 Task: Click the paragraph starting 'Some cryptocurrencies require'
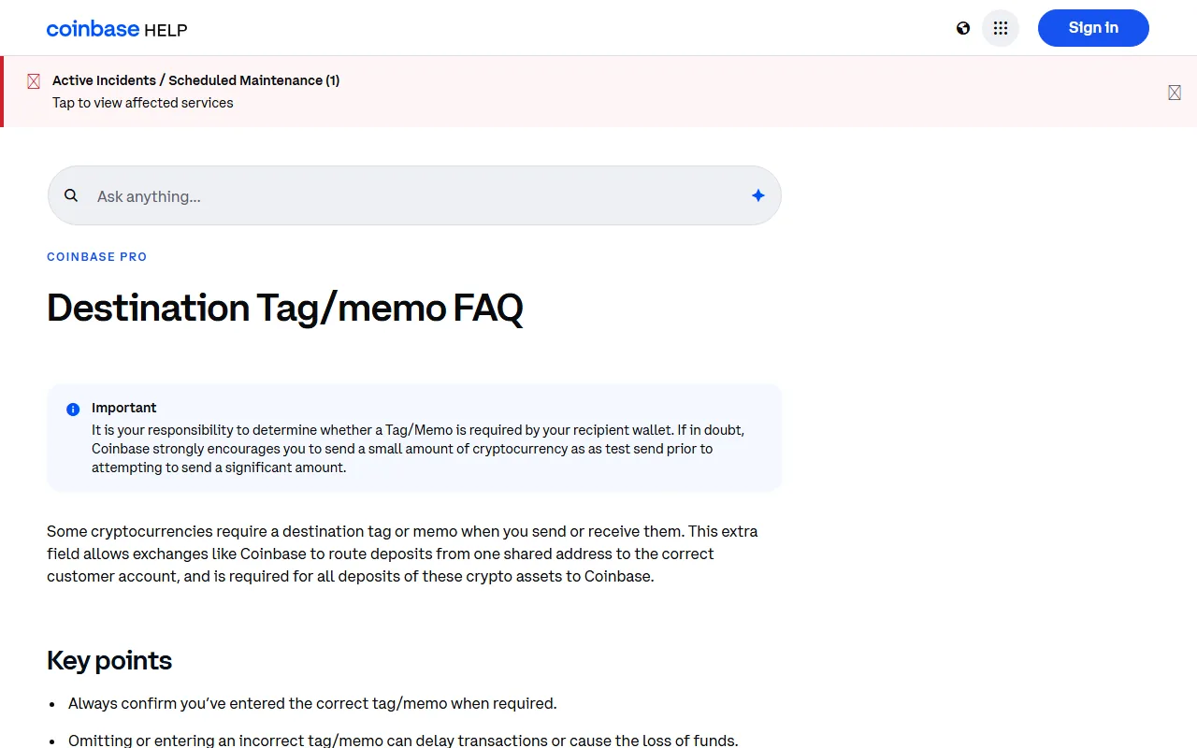click(402, 554)
